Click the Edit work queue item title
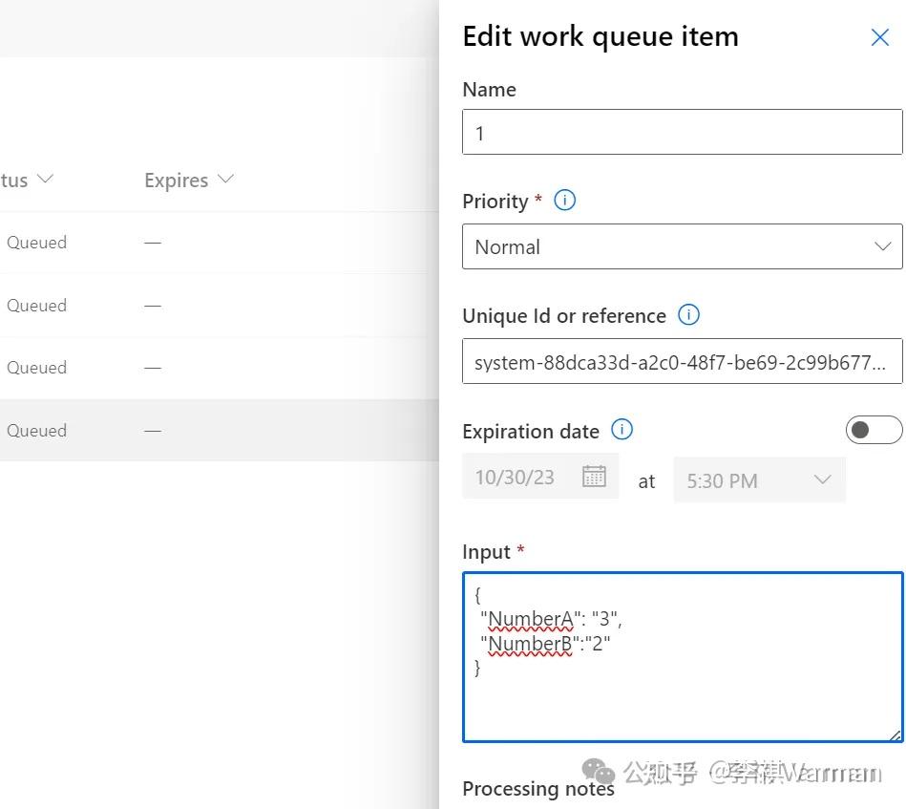906x809 pixels. click(600, 36)
